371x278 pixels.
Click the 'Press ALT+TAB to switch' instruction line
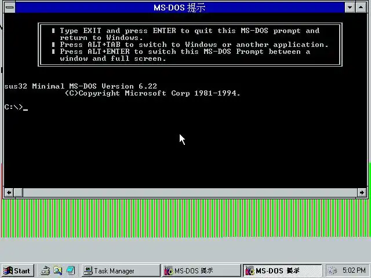194,45
